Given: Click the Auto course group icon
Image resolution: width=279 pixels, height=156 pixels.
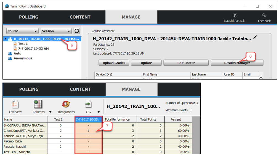Looking at the screenshot, I should 10,53.
